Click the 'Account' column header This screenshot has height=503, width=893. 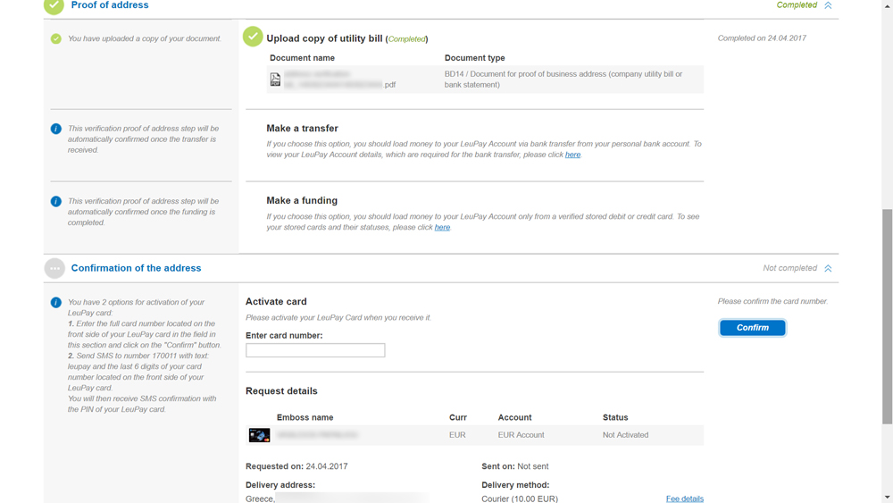[x=514, y=417]
